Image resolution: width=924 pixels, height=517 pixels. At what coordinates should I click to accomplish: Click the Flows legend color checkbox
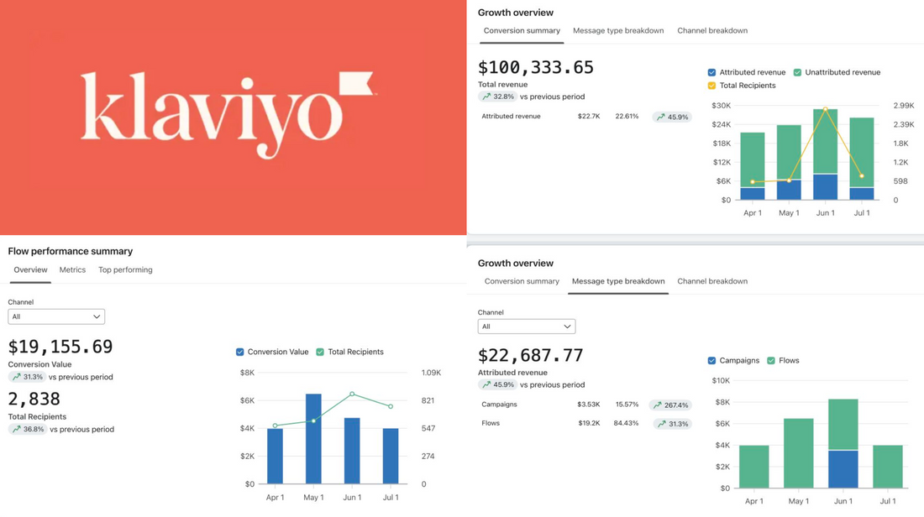(x=770, y=360)
